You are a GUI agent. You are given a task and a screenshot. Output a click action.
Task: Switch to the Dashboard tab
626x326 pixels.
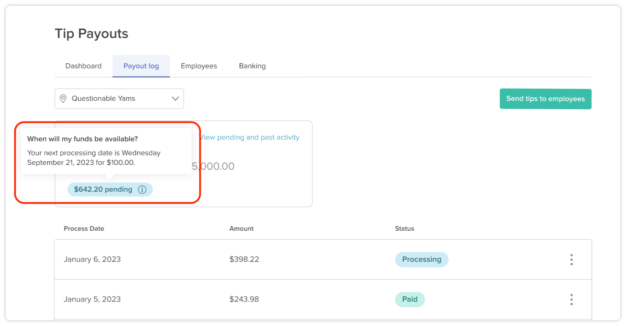83,66
